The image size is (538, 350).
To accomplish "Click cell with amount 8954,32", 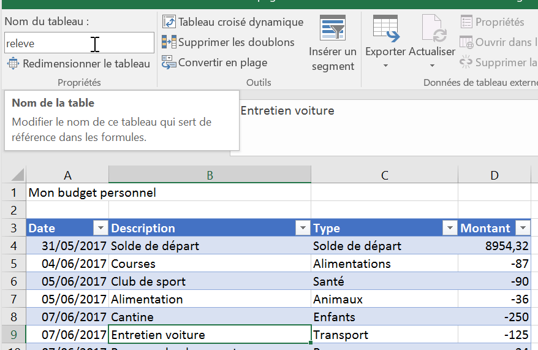I will pos(494,246).
